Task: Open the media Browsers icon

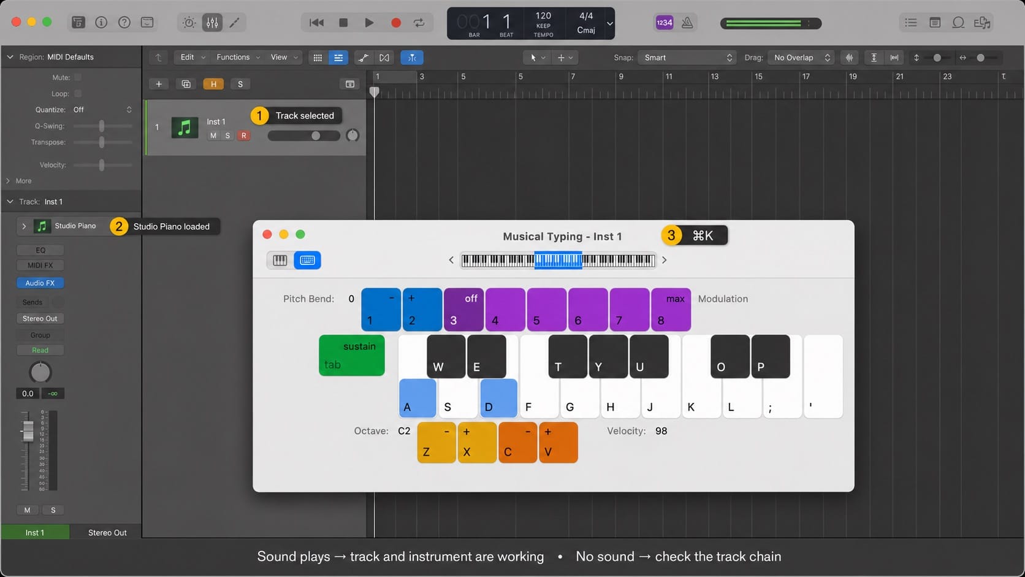Action: (982, 23)
